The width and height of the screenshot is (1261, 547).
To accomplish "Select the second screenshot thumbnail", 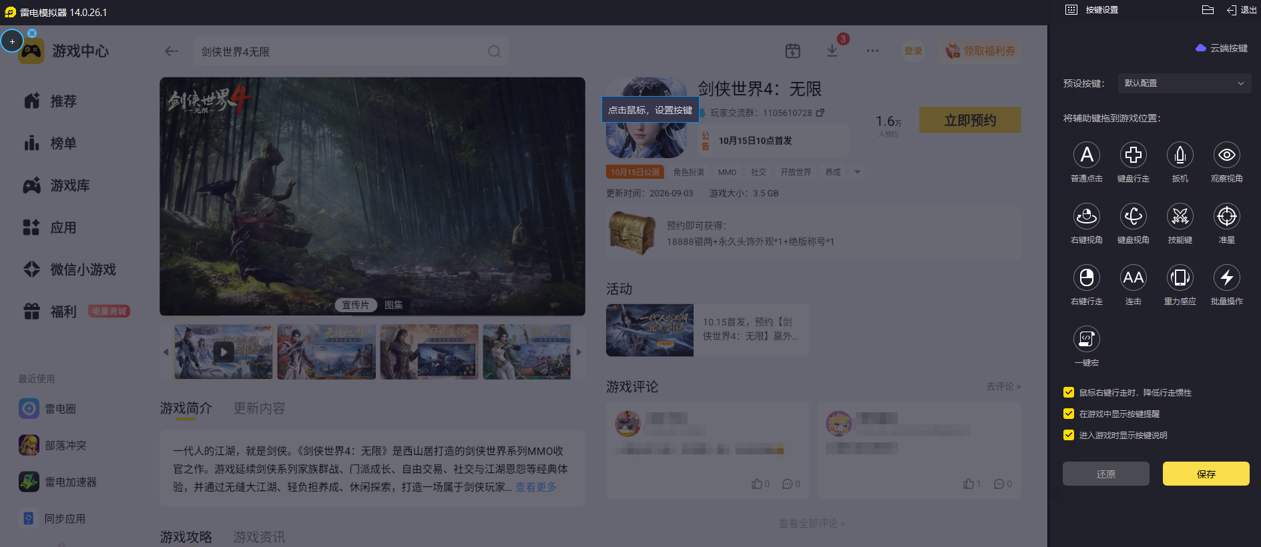I will [326, 352].
